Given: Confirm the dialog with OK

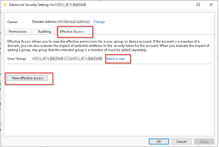Looking at the screenshot, I should (159, 141).
